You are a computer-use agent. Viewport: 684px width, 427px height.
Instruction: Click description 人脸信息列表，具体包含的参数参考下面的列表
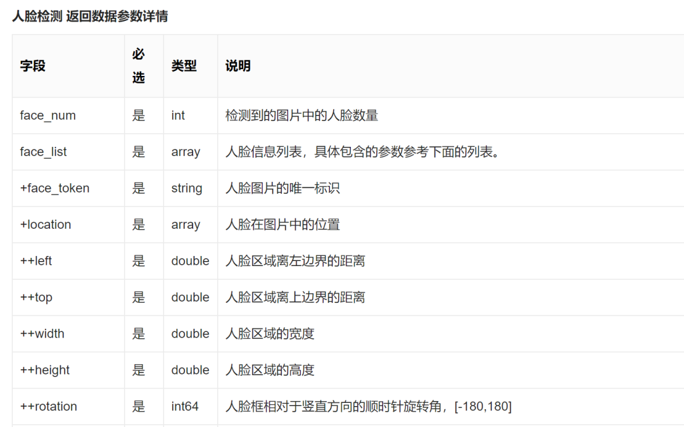pyautogui.click(x=362, y=152)
